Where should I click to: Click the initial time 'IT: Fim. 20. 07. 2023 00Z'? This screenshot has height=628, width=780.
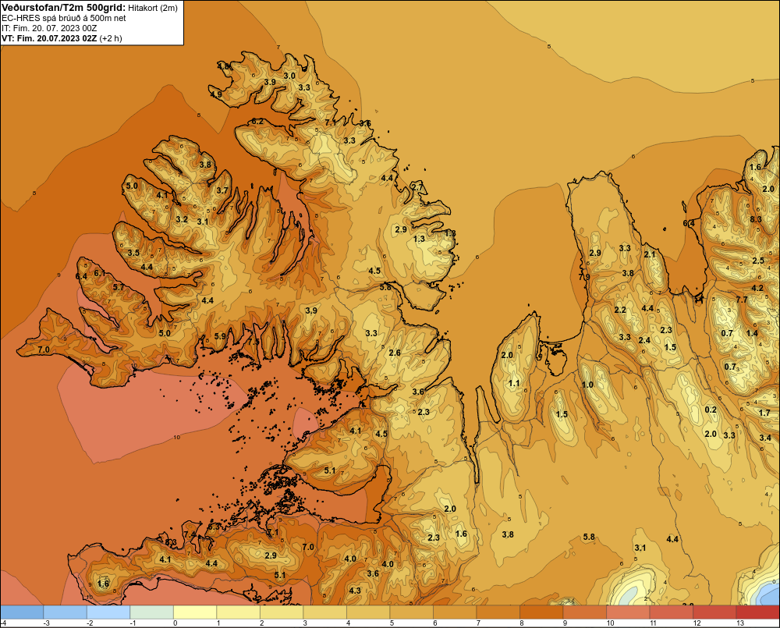pyautogui.click(x=48, y=28)
